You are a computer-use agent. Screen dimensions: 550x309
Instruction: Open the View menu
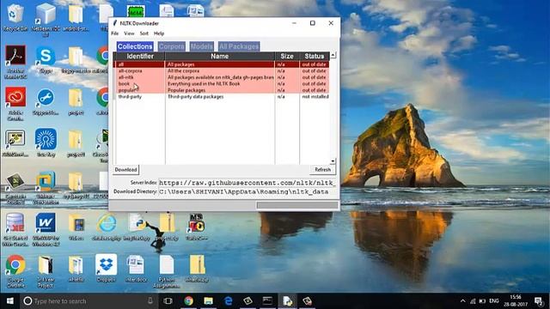(x=129, y=33)
